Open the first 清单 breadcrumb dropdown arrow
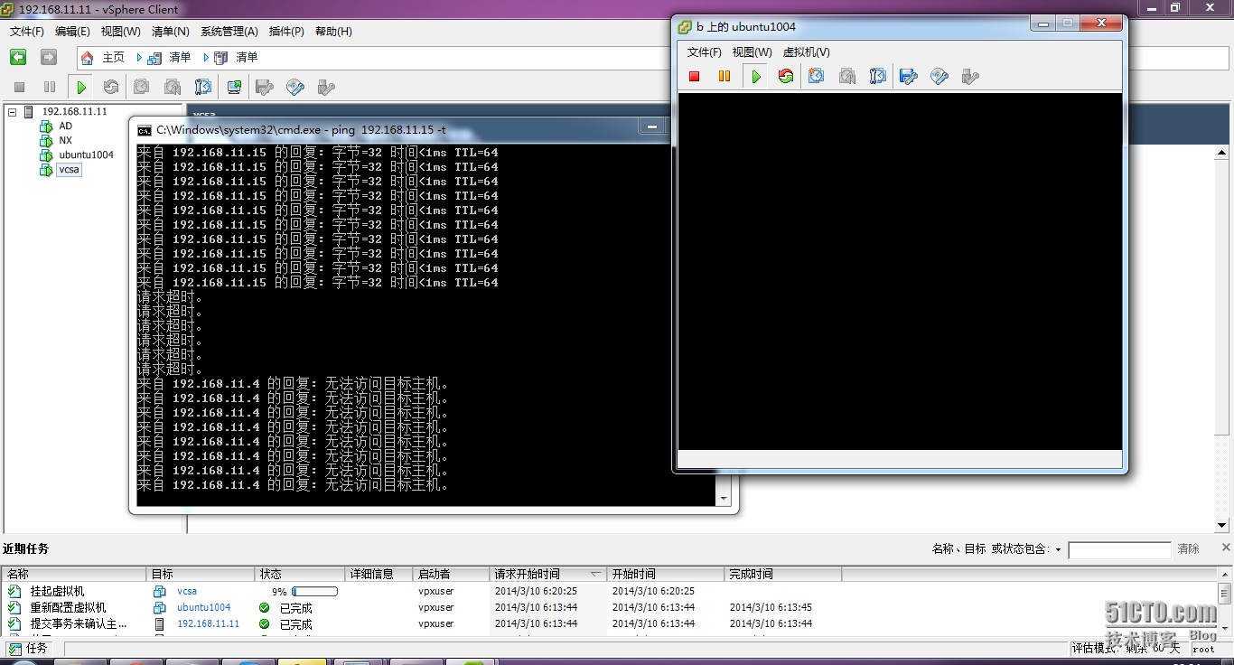Viewport: 1234px width, 665px height. click(139, 58)
